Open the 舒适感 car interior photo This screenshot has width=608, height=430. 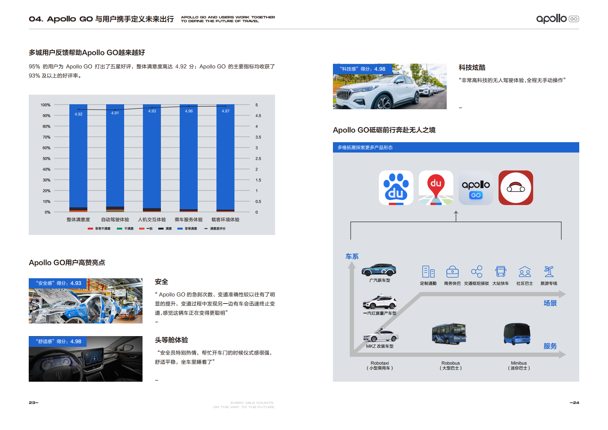coord(85,359)
